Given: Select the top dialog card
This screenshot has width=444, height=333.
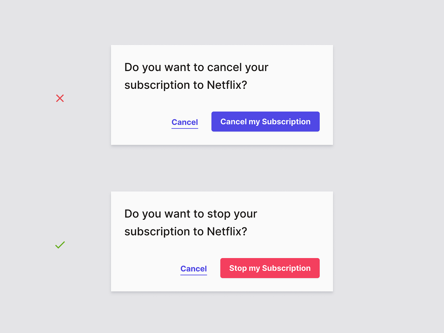Looking at the screenshot, I should click(222, 95).
